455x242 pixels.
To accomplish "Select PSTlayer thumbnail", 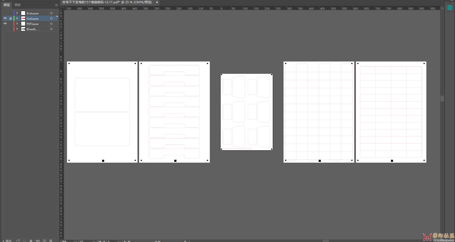I will tap(23, 24).
